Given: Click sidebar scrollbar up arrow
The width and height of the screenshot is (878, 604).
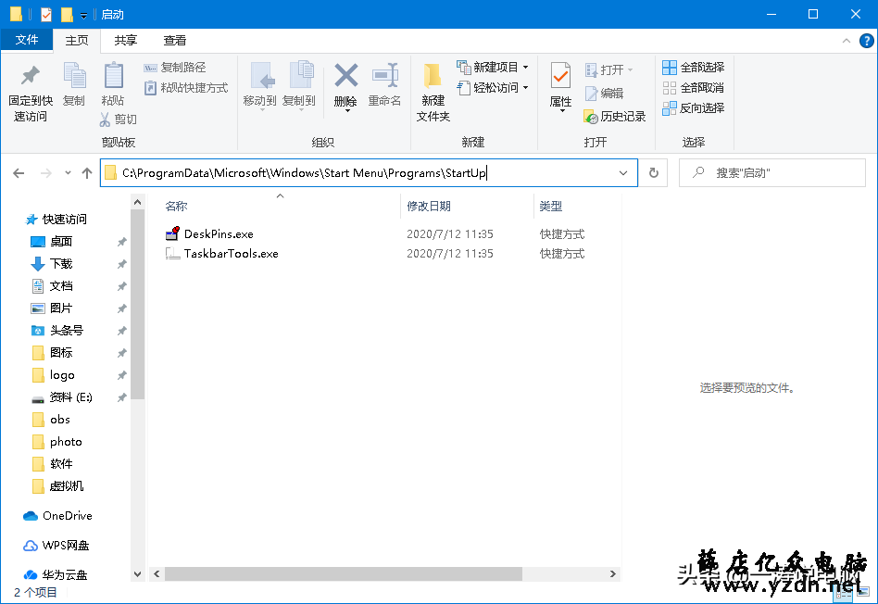Looking at the screenshot, I should click(138, 202).
